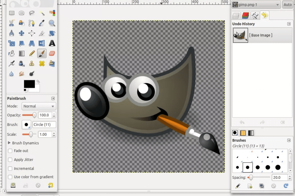Pick the Color Picker eyedropper tool
Image resolution: width=295 pixels, height=196 pixels.
tap(42, 23)
